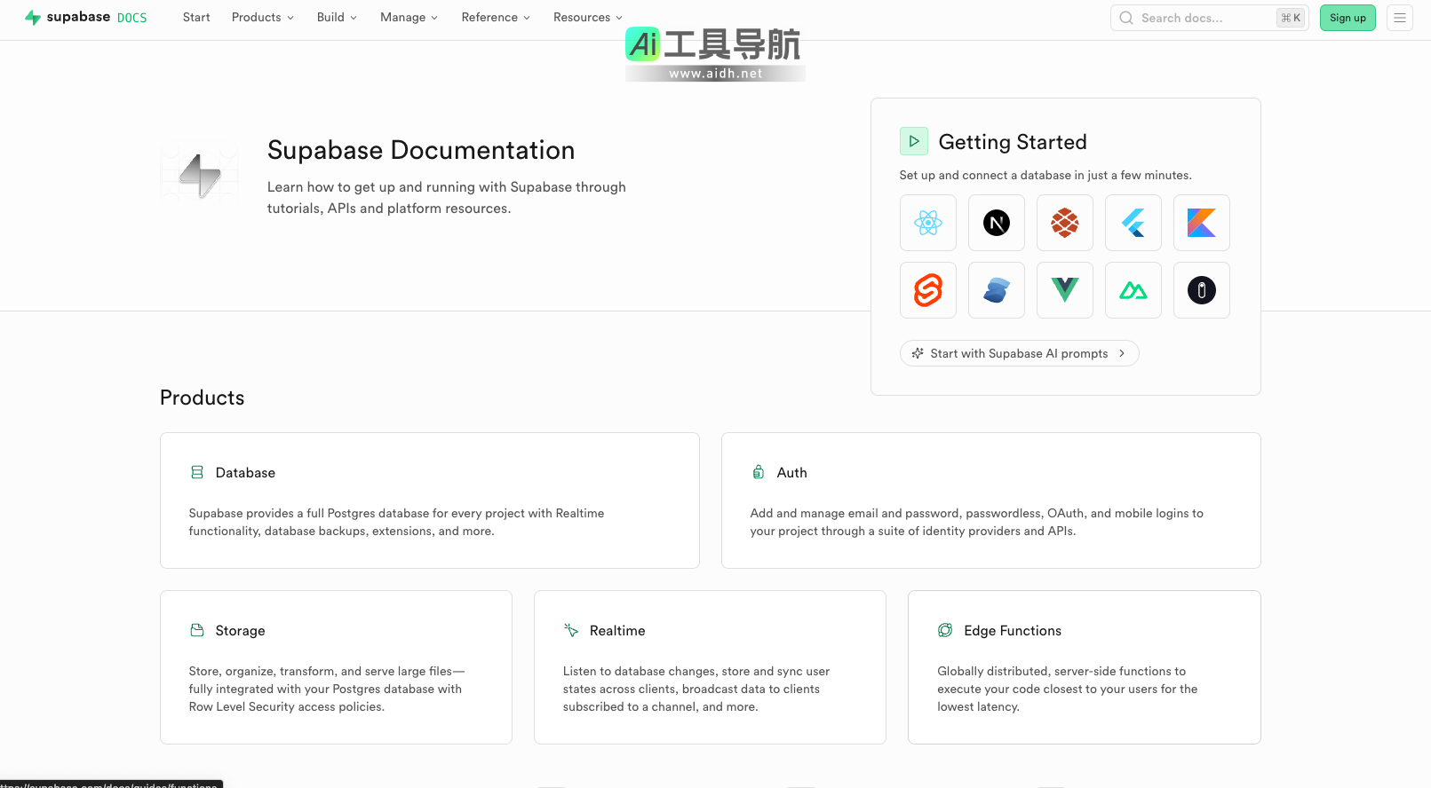This screenshot has width=1431, height=788.
Task: Expand the Build dropdown menu
Action: [x=337, y=18]
